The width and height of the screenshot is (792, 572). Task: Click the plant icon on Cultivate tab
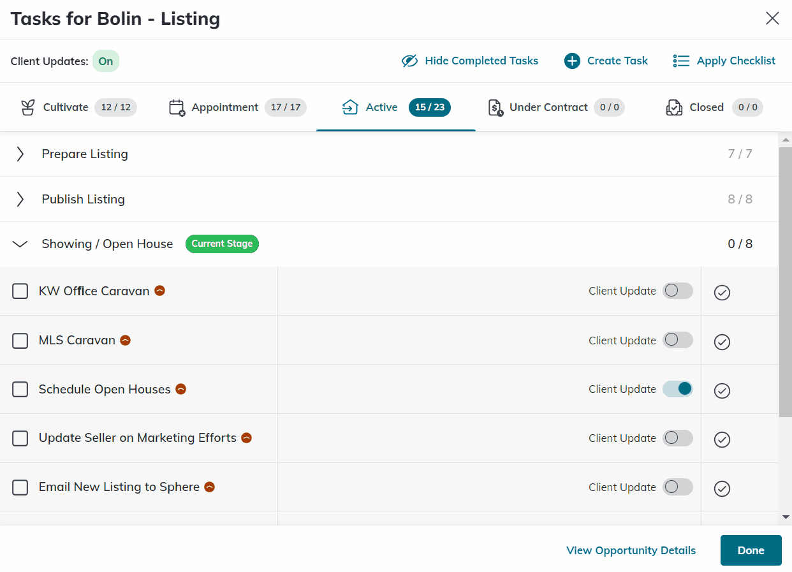click(x=27, y=107)
